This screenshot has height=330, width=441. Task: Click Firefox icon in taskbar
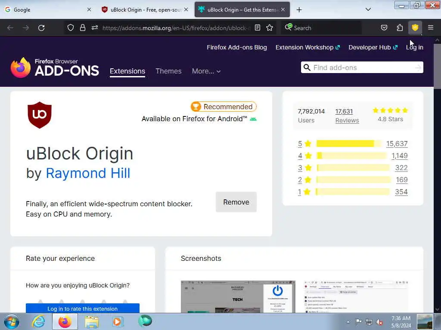point(65,321)
